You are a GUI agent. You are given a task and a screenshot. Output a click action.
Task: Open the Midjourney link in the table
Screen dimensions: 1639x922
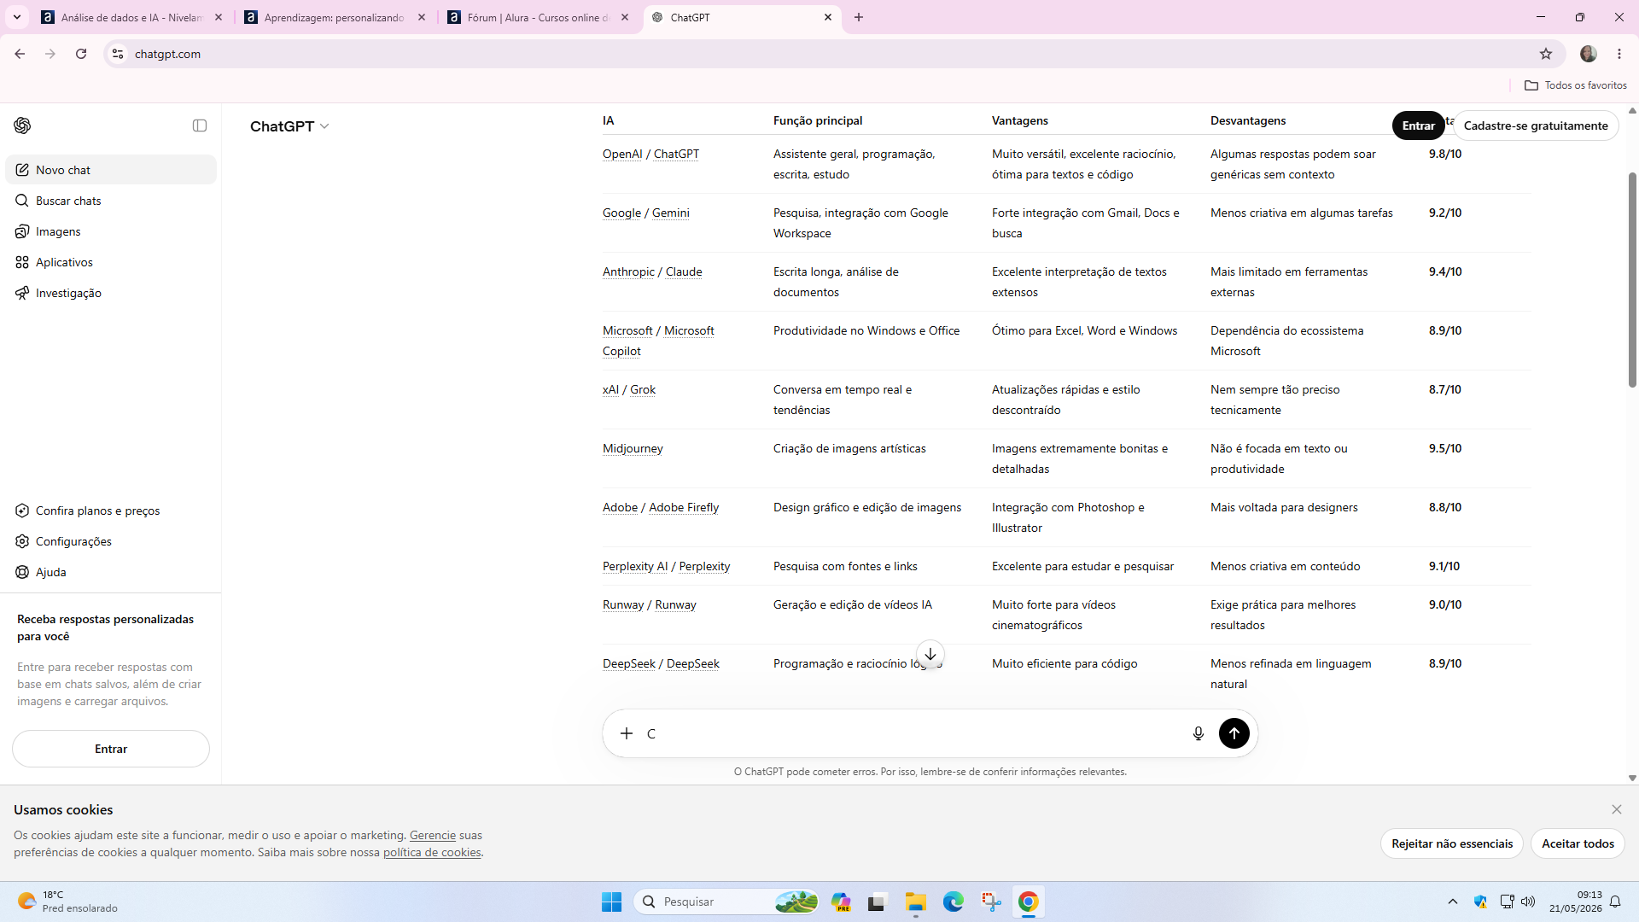click(633, 448)
